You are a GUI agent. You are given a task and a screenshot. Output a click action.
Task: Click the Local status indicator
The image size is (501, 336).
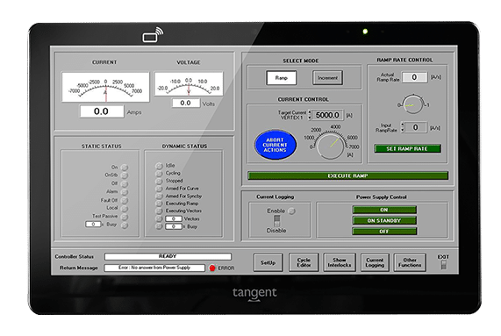click(x=125, y=209)
